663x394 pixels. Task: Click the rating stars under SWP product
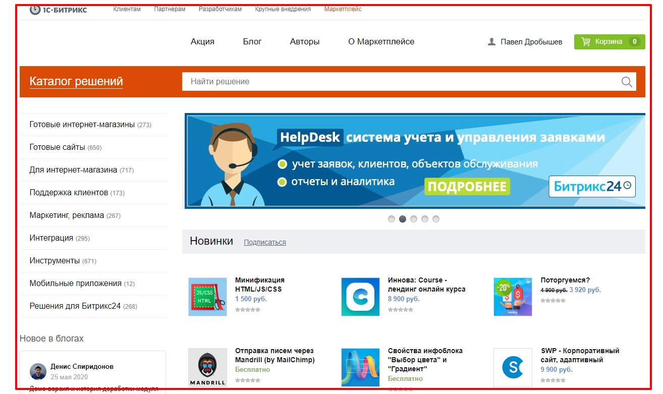point(553,380)
